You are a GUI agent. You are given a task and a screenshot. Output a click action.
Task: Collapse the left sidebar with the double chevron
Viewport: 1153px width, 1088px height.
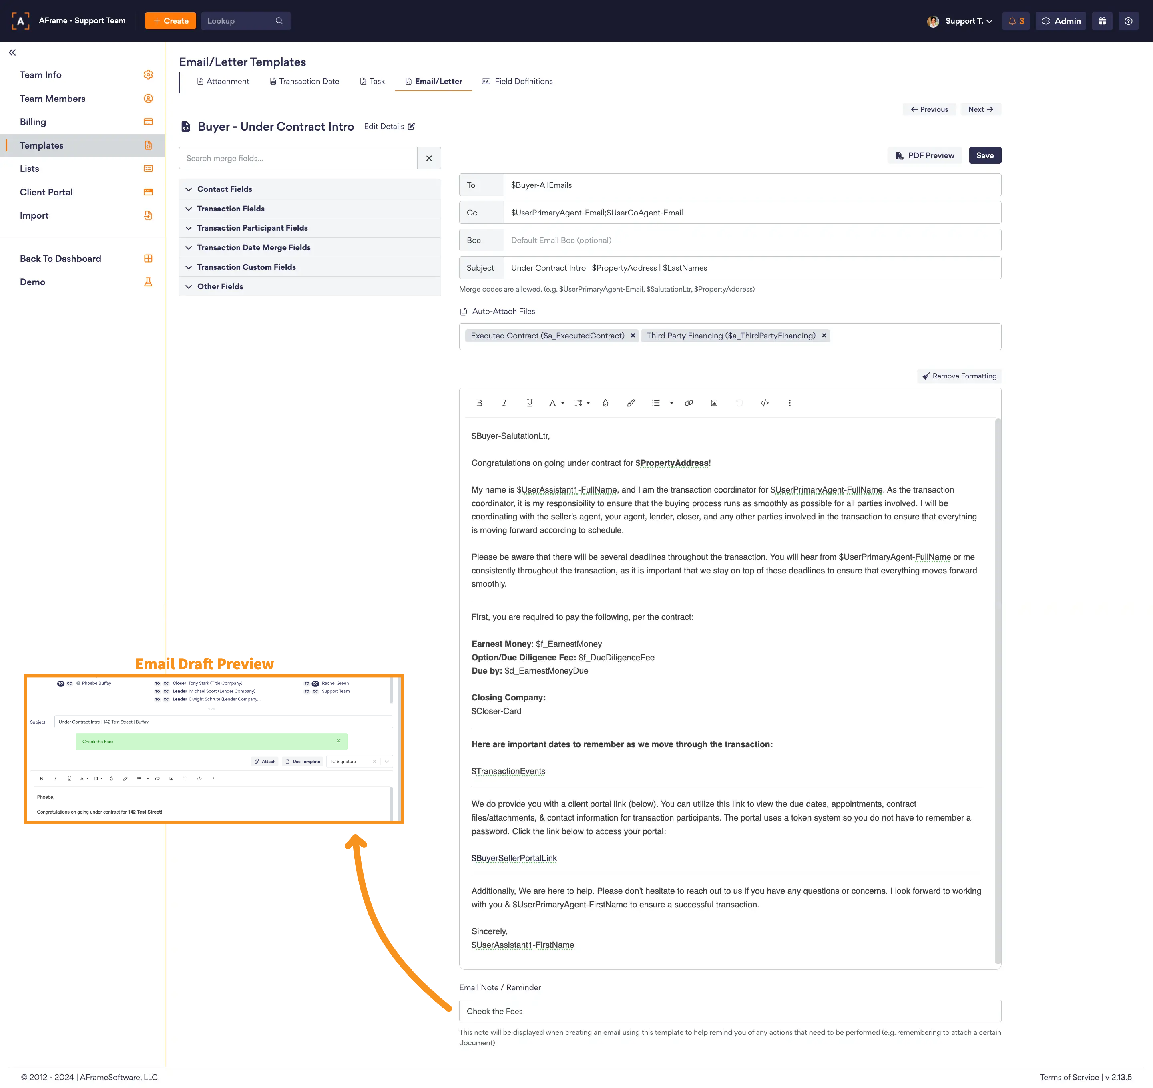click(12, 53)
